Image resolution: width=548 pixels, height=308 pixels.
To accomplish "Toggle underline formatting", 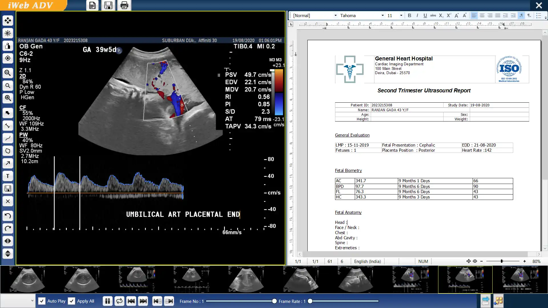I will 425,15.
